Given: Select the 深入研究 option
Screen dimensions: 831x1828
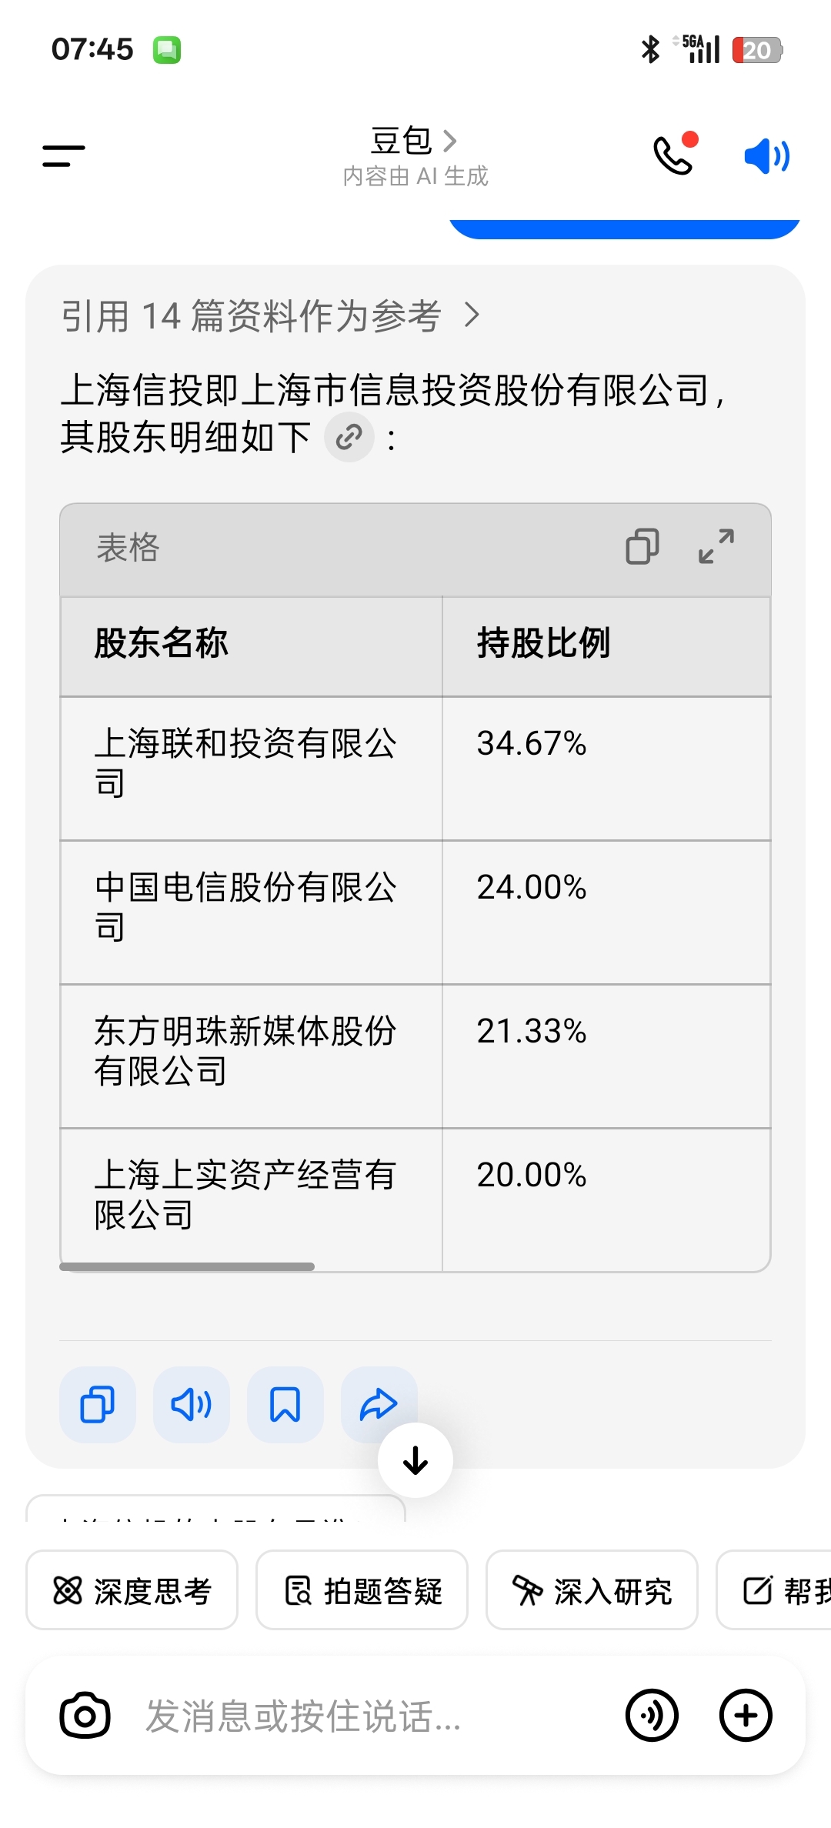Looking at the screenshot, I should click(592, 1590).
